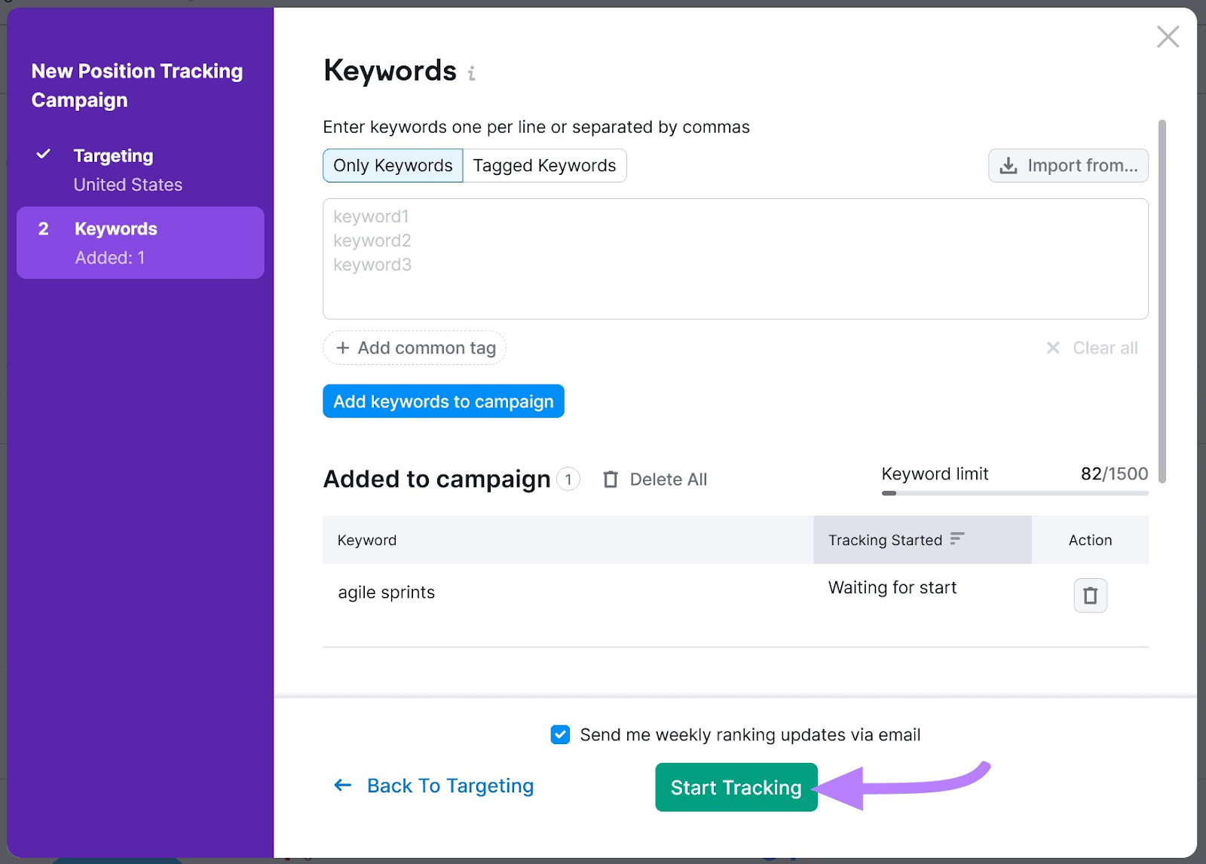The height and width of the screenshot is (864, 1206).
Task: Switch to Tagged Keywords mode
Action: pyautogui.click(x=544, y=166)
